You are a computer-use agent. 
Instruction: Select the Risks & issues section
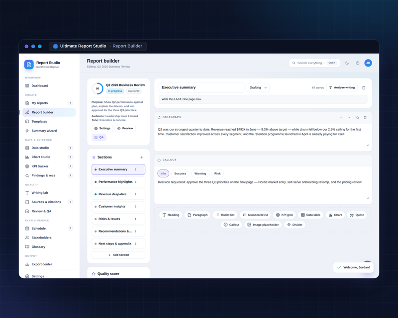[118, 219]
